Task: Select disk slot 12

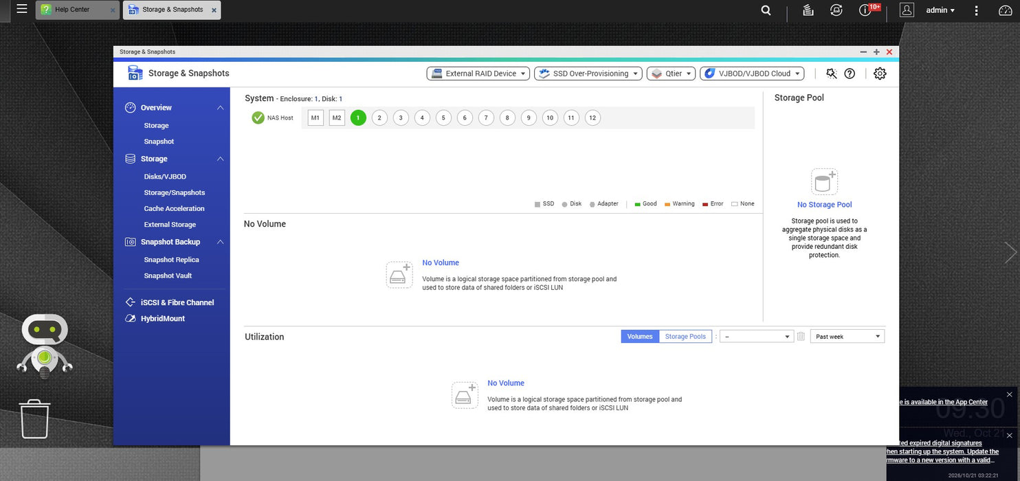Action: pos(592,118)
